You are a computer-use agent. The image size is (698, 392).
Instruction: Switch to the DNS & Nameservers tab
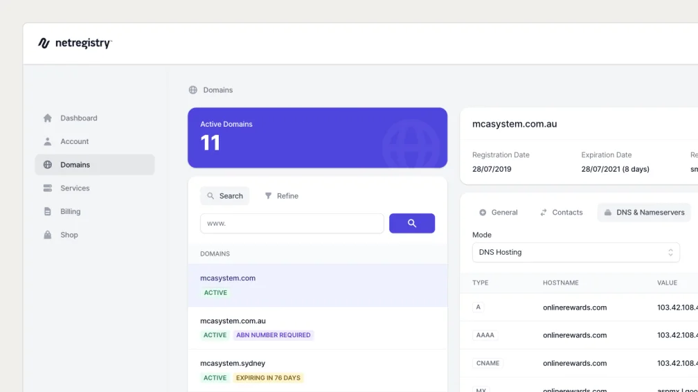645,213
